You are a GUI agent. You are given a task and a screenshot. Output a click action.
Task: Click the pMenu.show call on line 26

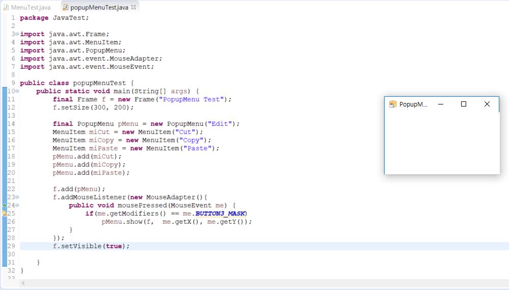[x=177, y=222]
